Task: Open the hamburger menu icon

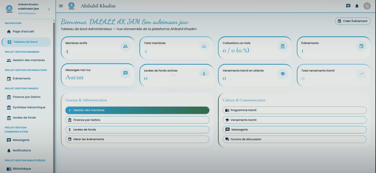Action: (x=61, y=6)
